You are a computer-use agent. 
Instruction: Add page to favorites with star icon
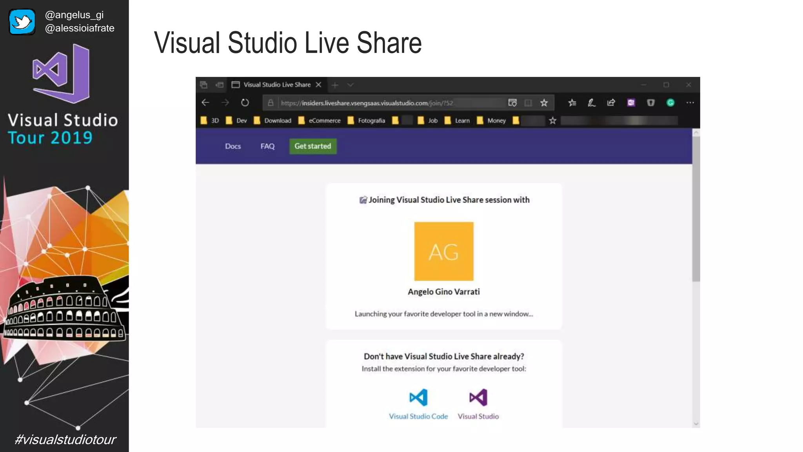(544, 103)
